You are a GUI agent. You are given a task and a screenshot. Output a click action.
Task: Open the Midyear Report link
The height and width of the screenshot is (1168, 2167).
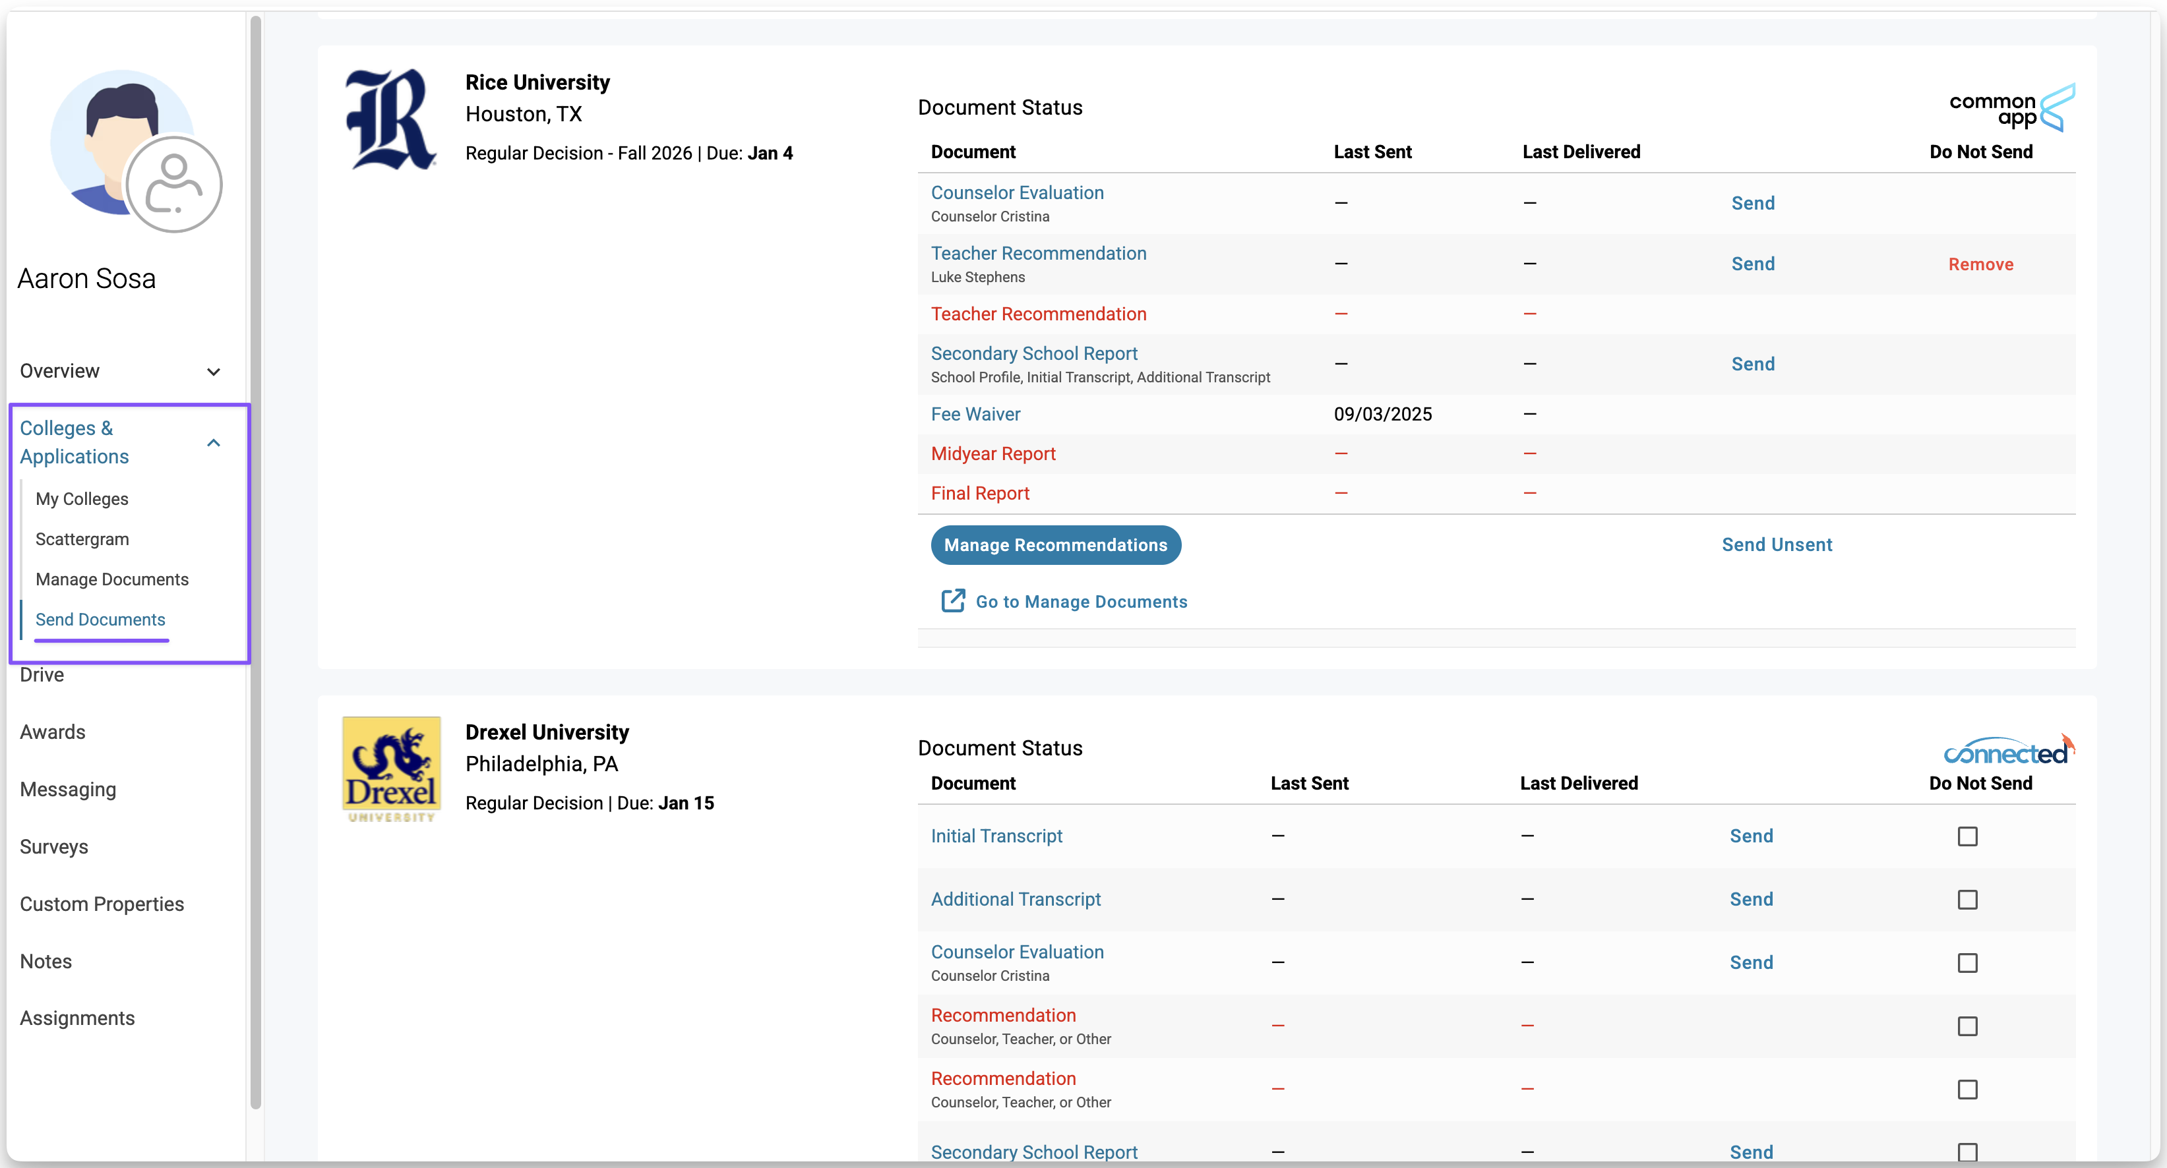[992, 453]
